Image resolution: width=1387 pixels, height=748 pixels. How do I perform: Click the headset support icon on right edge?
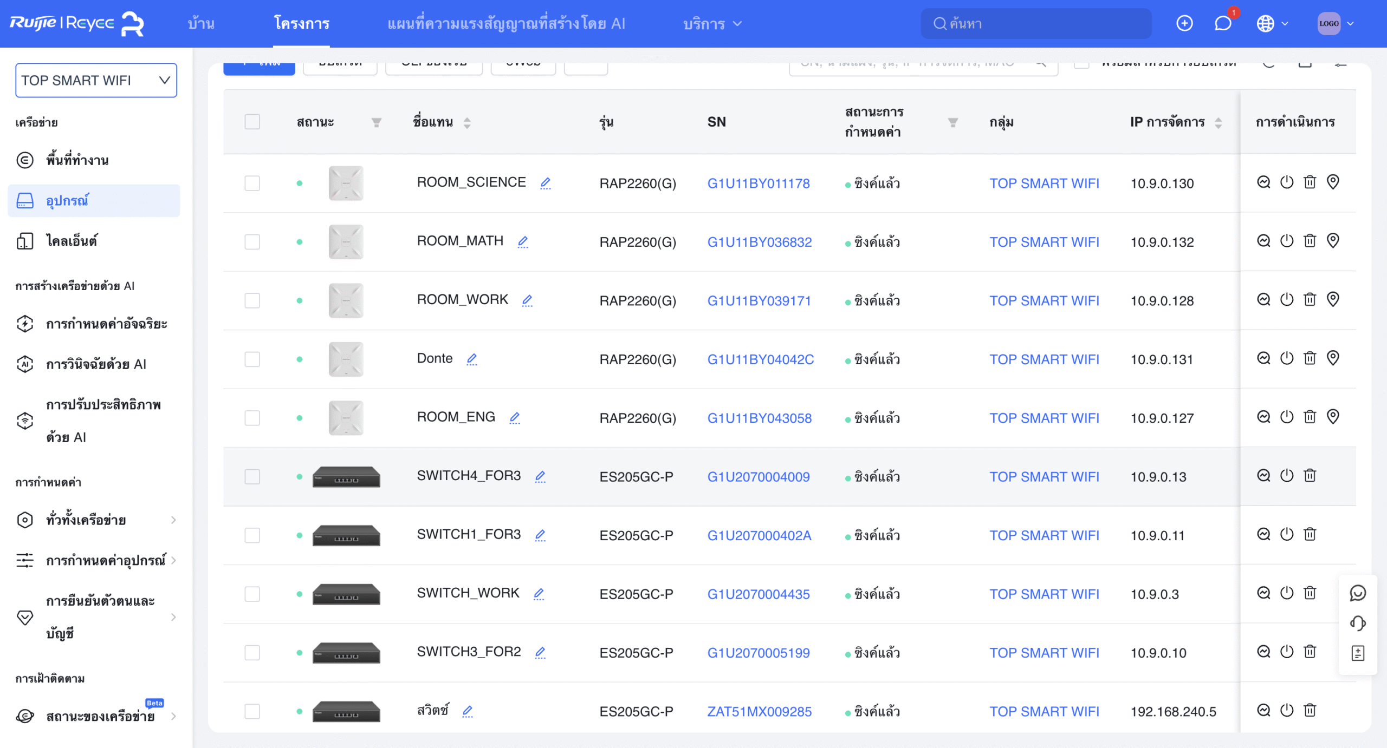1357,623
